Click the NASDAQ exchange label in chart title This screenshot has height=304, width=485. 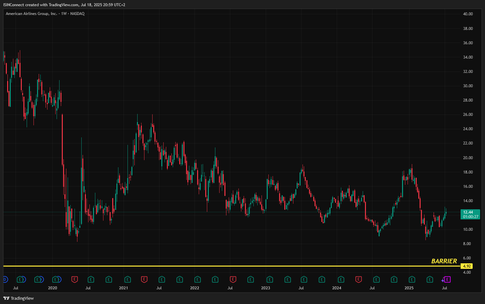[x=77, y=14]
